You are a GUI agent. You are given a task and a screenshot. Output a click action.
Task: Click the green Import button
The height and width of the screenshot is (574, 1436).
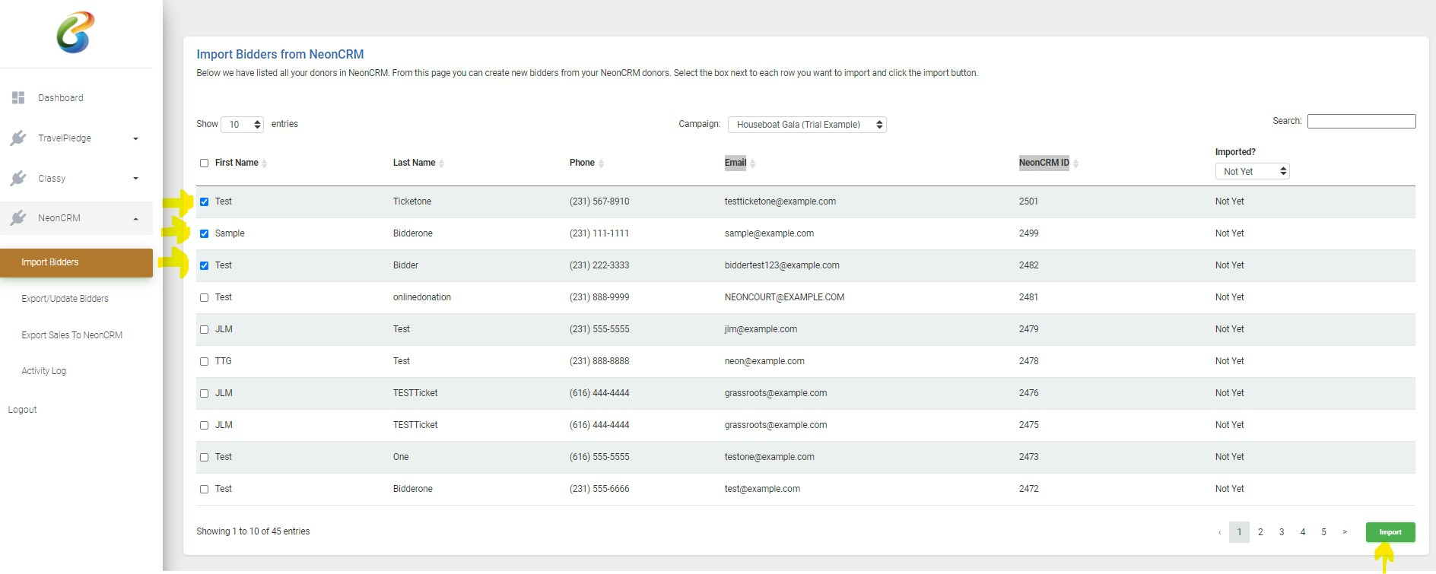[1390, 532]
